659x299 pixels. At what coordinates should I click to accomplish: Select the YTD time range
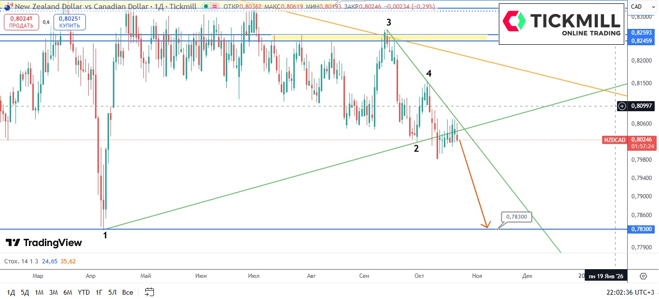(83, 292)
